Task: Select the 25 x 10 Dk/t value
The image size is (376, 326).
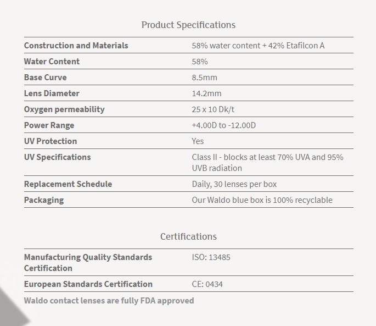Action: pyautogui.click(x=213, y=109)
